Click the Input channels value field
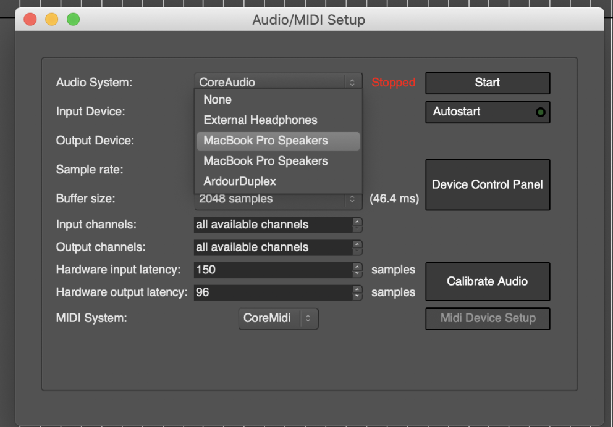 point(272,225)
